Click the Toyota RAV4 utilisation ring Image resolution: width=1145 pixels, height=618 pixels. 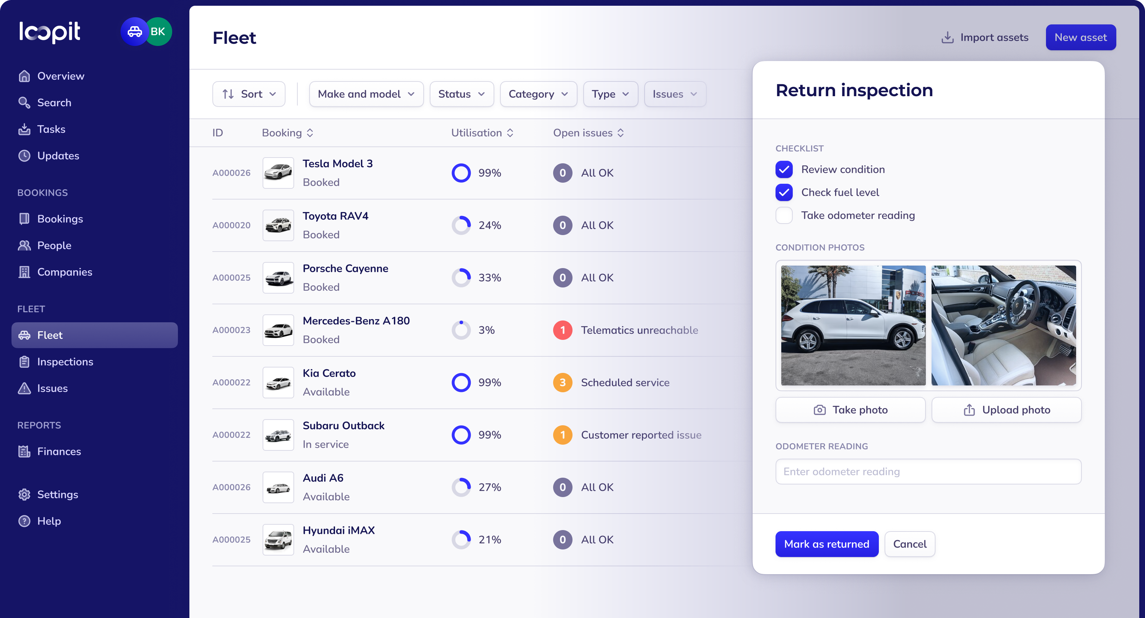461,225
